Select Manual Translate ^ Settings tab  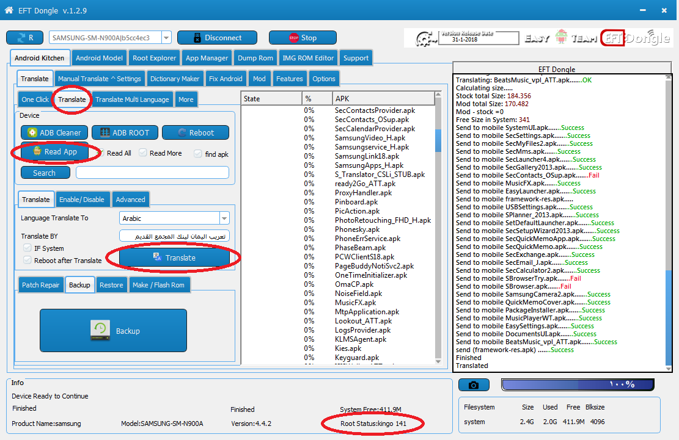100,79
